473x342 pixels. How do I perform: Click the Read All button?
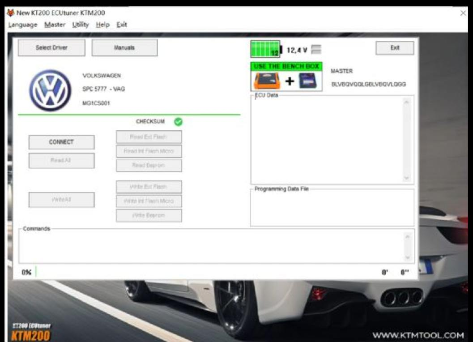coord(62,160)
